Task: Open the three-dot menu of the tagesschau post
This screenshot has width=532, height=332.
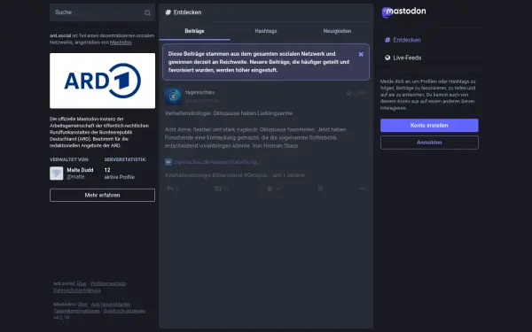Action: point(363,189)
